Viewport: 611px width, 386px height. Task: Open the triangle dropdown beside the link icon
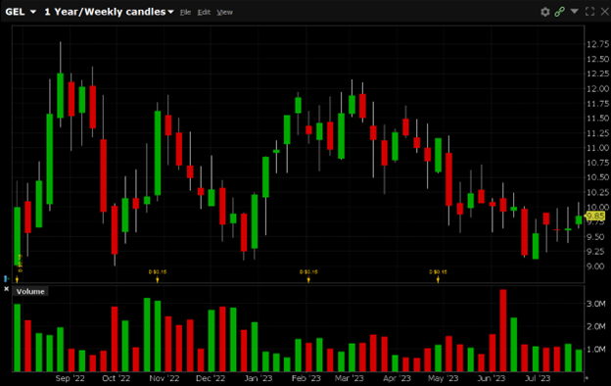click(574, 12)
